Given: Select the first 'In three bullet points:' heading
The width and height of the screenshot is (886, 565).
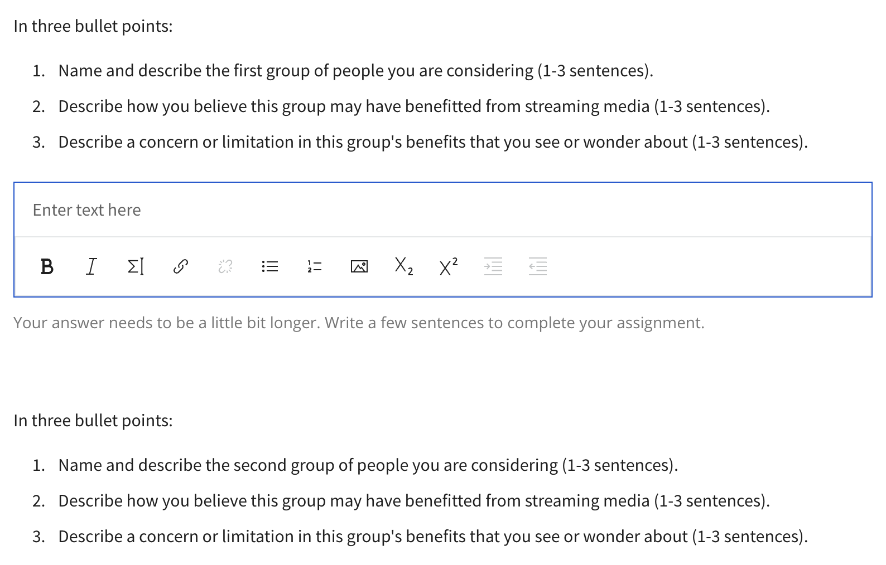Looking at the screenshot, I should [x=93, y=26].
